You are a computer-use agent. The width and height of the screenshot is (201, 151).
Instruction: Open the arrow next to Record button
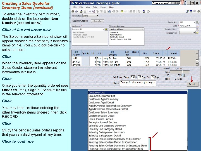(197, 84)
